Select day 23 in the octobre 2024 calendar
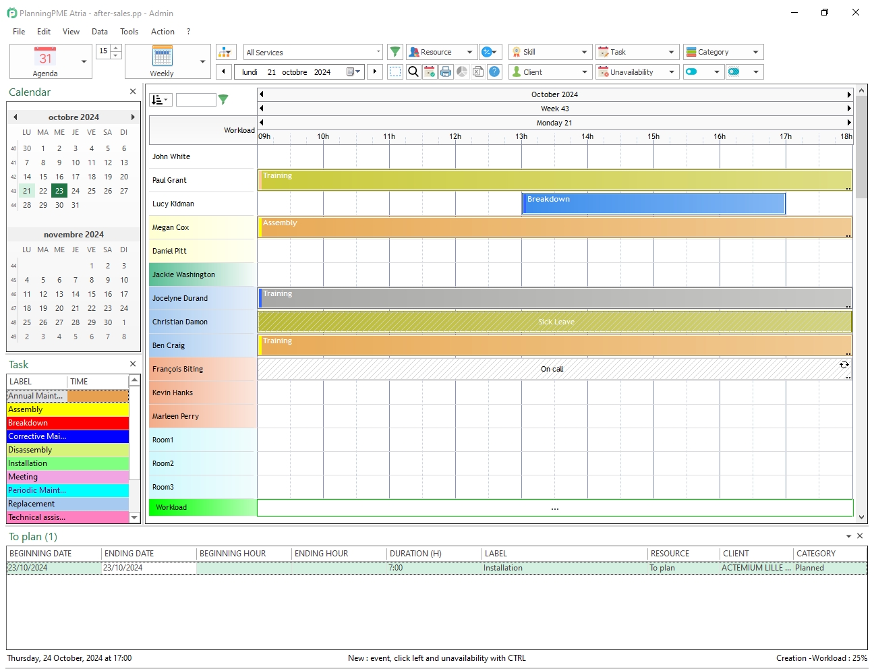This screenshot has width=874, height=669. pos(59,191)
